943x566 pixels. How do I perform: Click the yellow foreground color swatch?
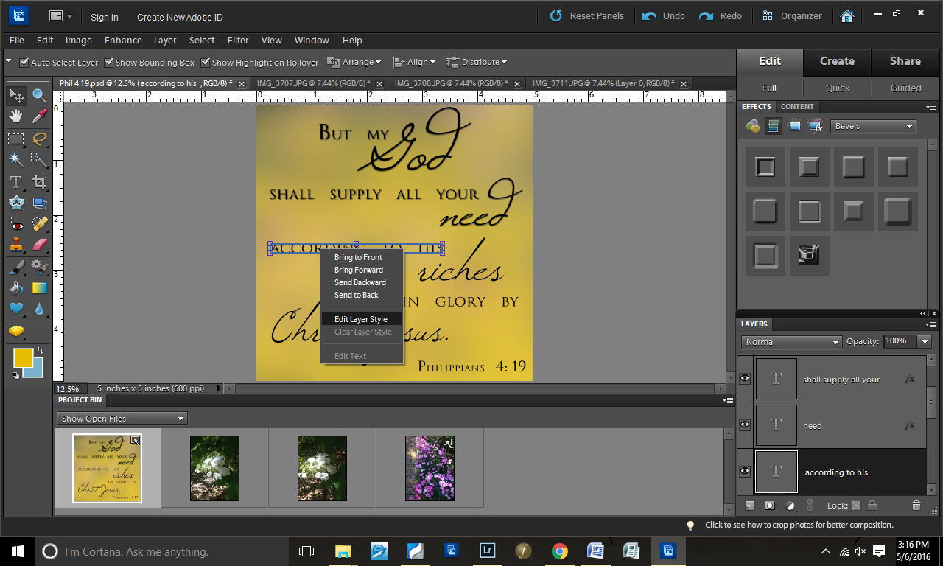(23, 358)
